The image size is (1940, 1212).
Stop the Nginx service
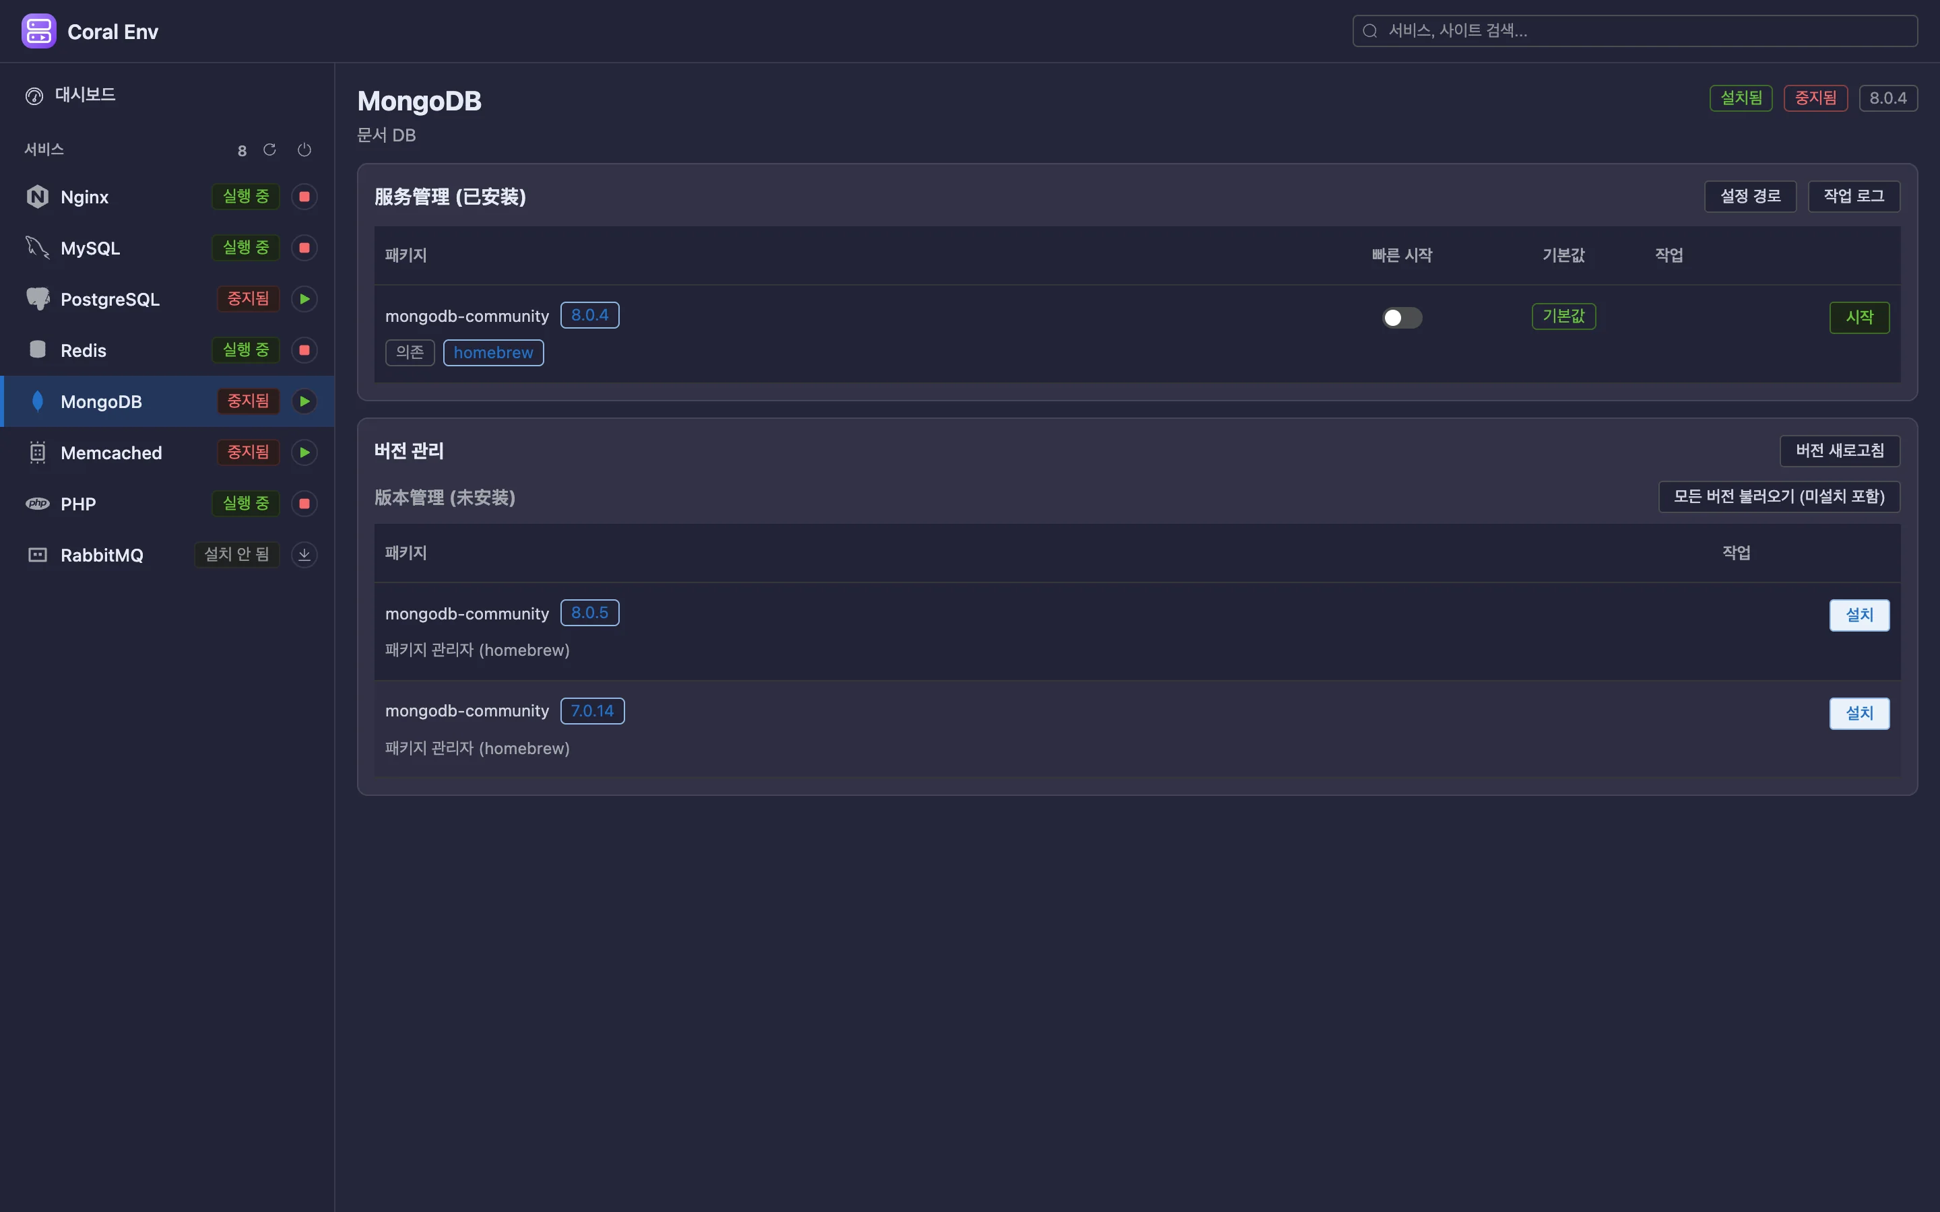[304, 197]
